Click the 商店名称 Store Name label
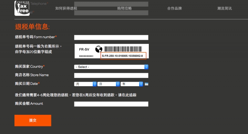This screenshot has width=248, height=134. point(32,75)
